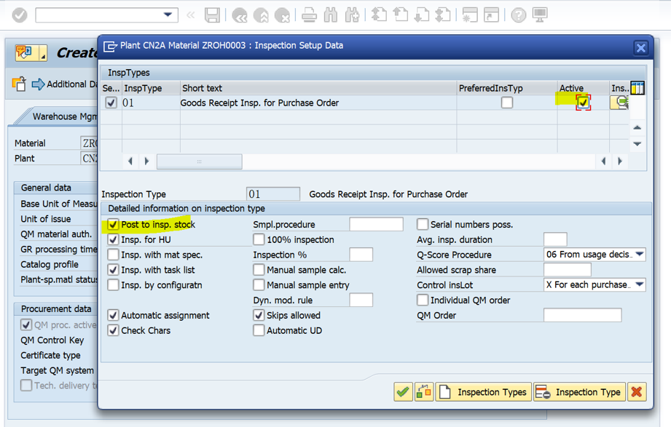Open the Print function from the toolbar
Screen dimensions: 671x427
[x=309, y=15]
